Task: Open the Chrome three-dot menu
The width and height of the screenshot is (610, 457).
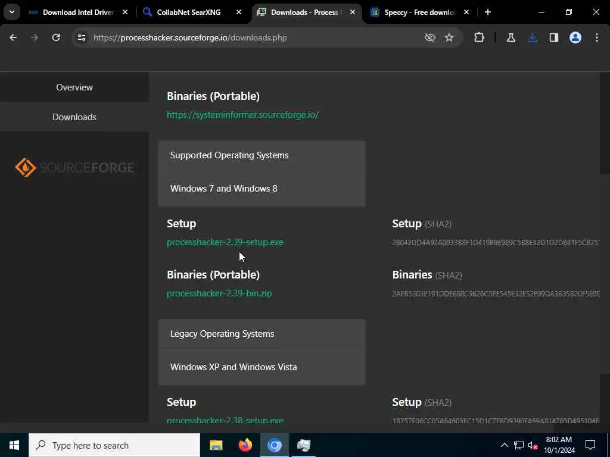Action: pos(597,37)
